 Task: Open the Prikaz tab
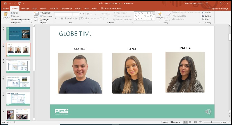[x=87, y=9]
